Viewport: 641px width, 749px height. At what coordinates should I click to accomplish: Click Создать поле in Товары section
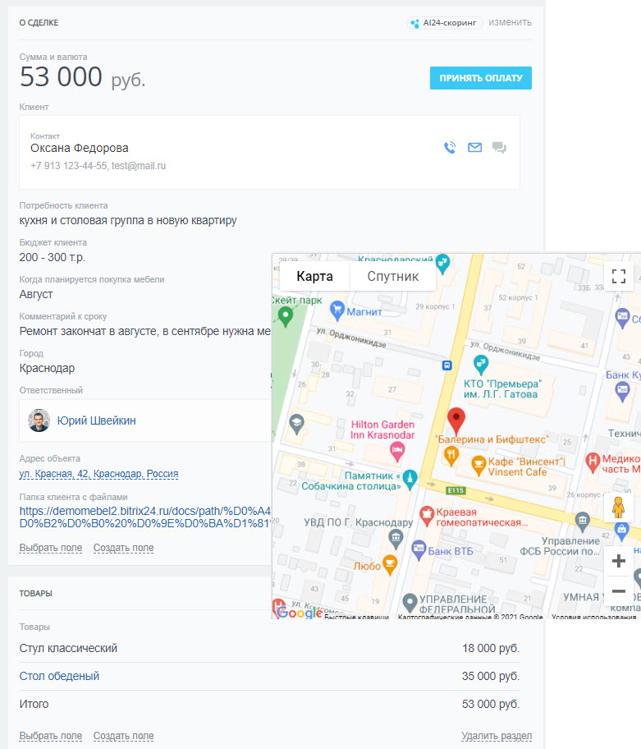(x=124, y=736)
